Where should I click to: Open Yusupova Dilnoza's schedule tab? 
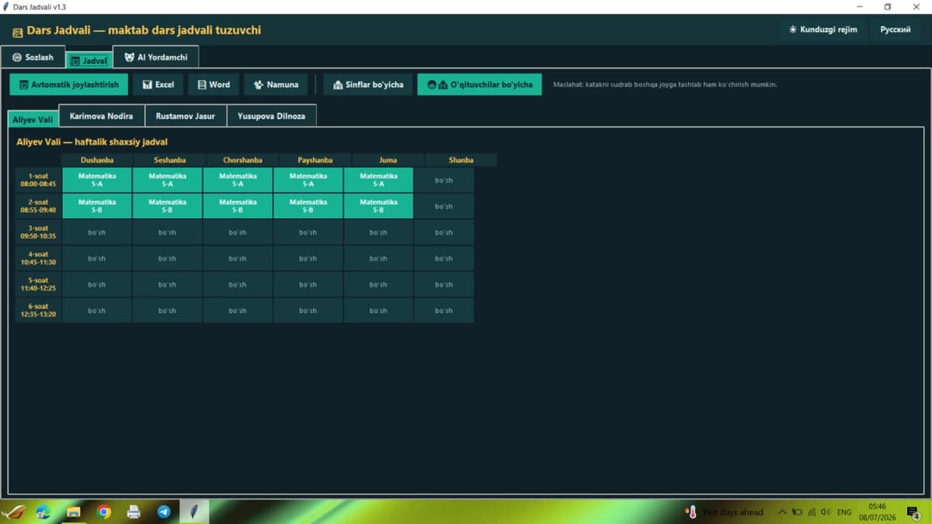272,116
